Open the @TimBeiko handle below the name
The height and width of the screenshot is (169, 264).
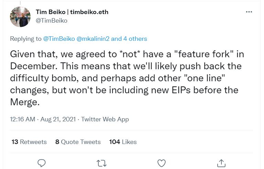coord(52,21)
